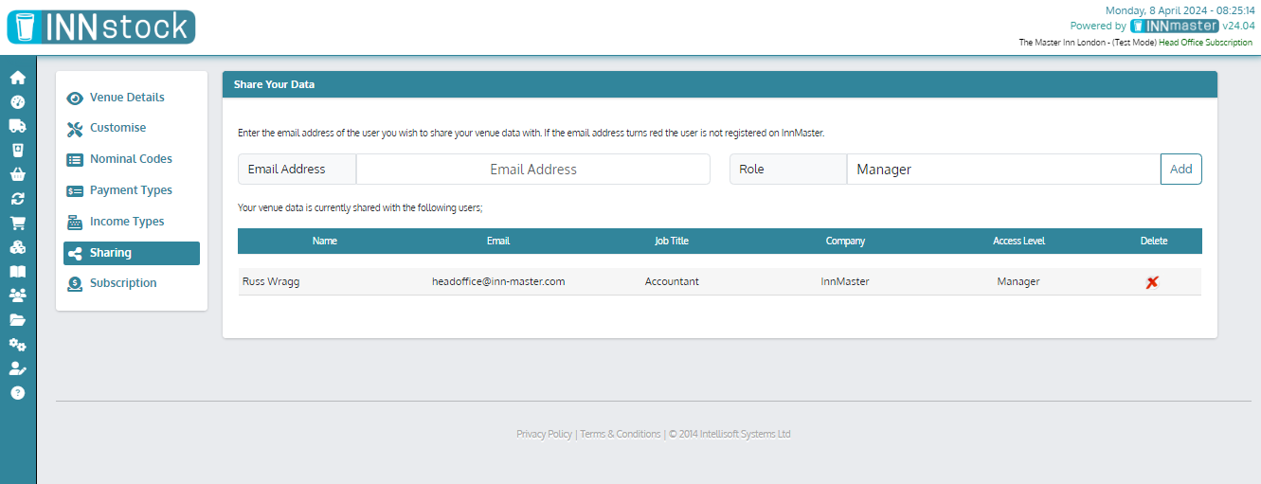Open the user edit icon
1261x484 pixels.
tap(17, 368)
